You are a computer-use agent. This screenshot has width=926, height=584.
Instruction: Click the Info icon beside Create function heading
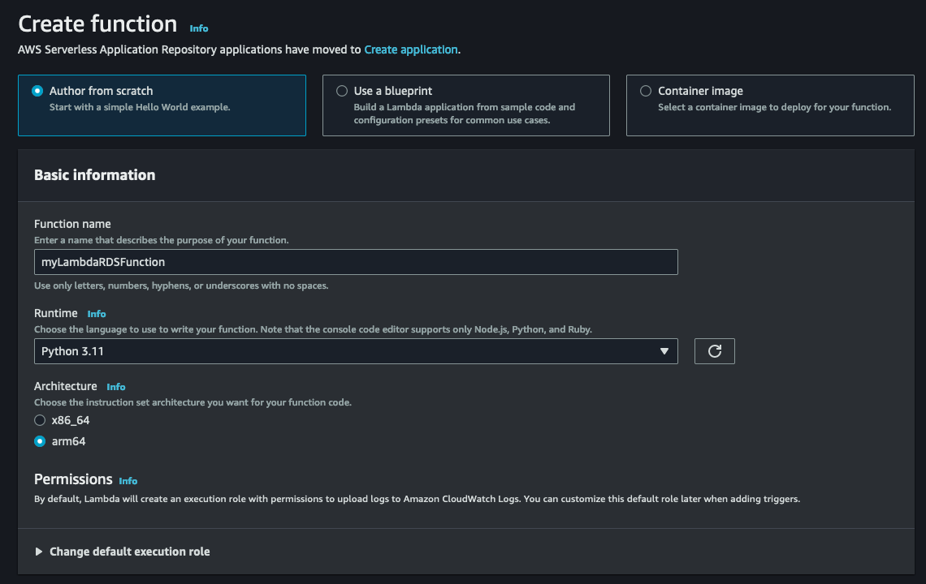(x=199, y=28)
